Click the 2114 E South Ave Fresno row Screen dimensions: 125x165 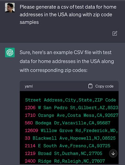[68, 146]
